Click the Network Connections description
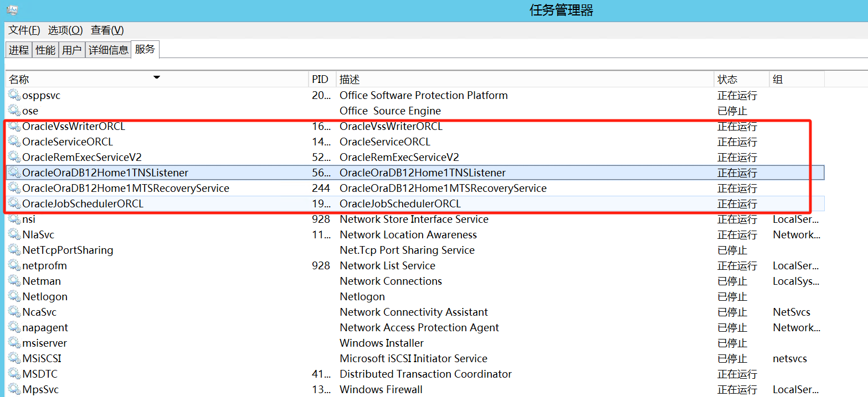The width and height of the screenshot is (868, 397). (x=391, y=281)
